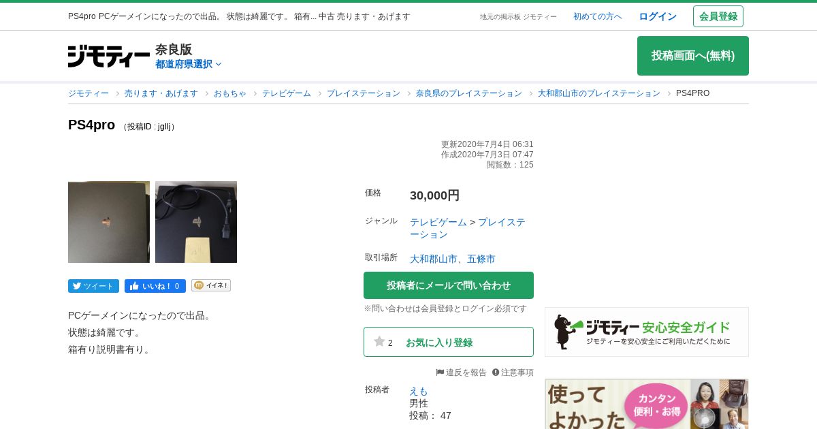
Task: Open 売ります・あげます breadcrumb
Action: 161,93
